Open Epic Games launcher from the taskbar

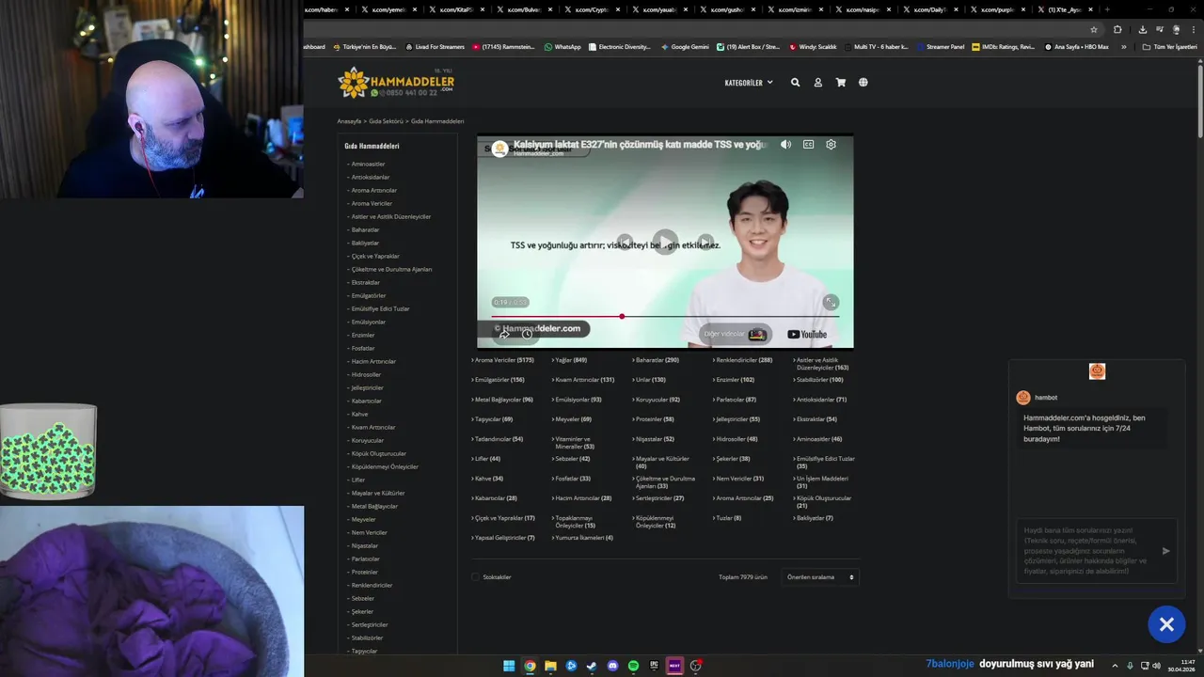point(654,666)
